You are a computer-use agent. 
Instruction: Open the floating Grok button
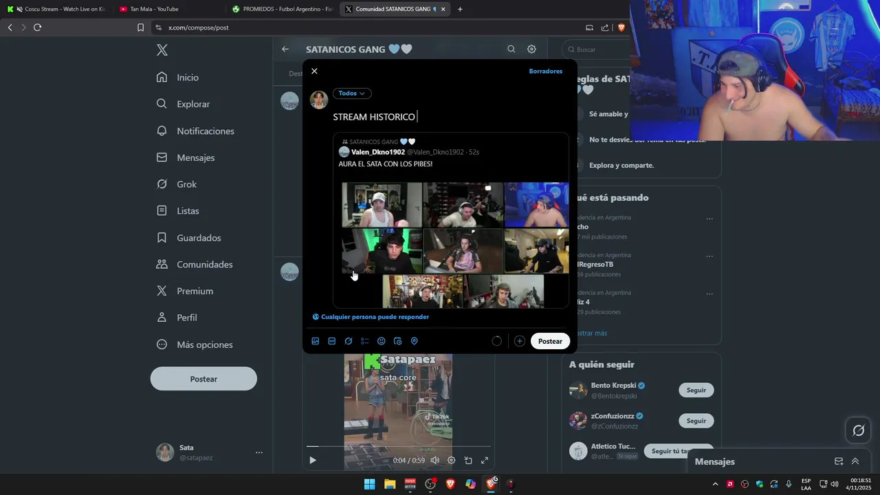(859, 430)
